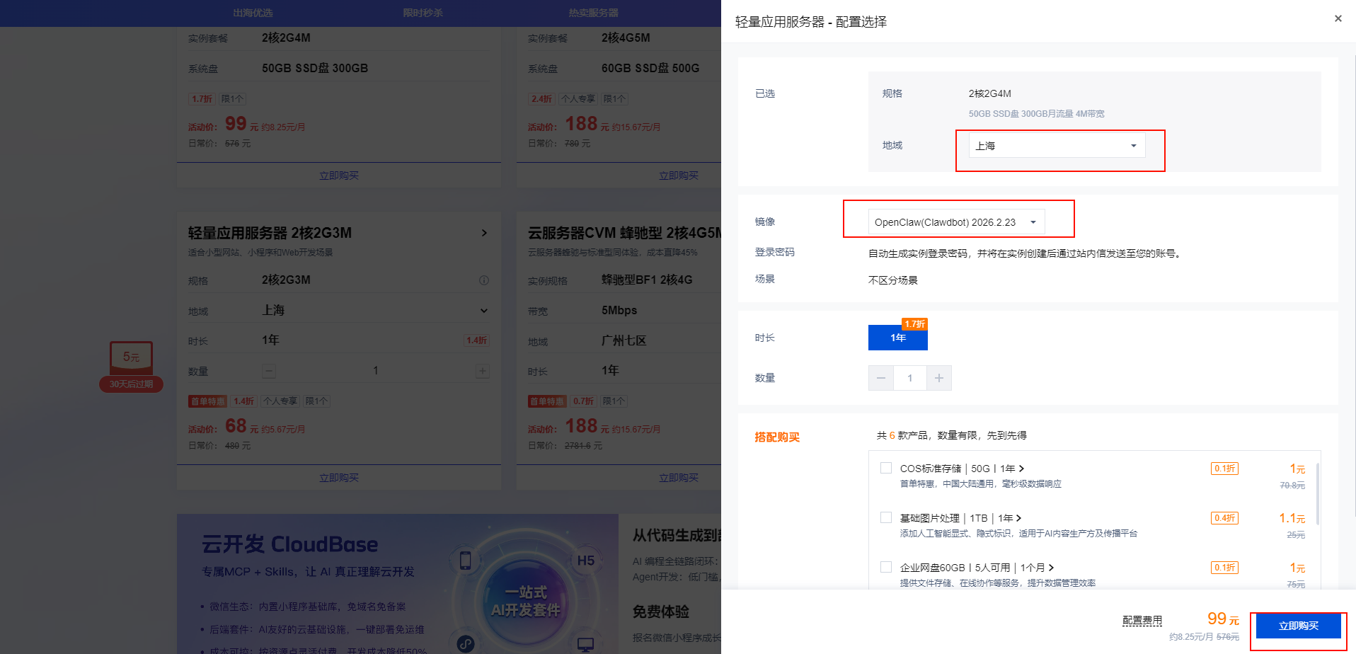Screen dimensions: 1356x654
Task: Check the 企业网盘60GB add-on checkbox
Action: 885,566
